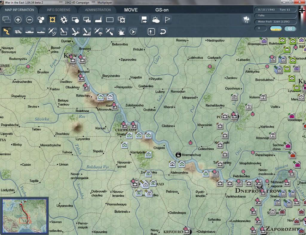Select the F2 rail move mode
Screen dimensions: 306x235
[x=18, y=31]
